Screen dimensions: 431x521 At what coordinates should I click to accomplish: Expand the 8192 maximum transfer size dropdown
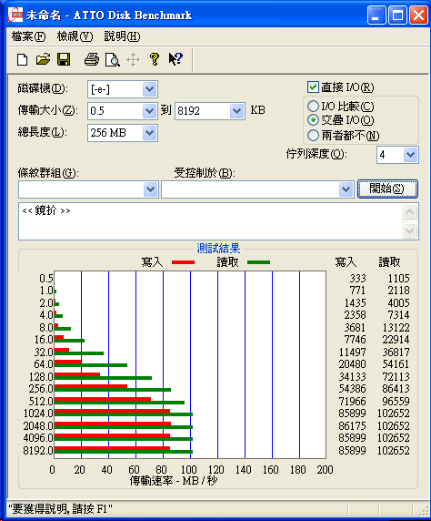coord(237,110)
